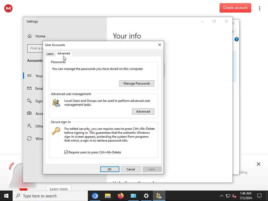Click Advanced button under user management

coord(143,111)
